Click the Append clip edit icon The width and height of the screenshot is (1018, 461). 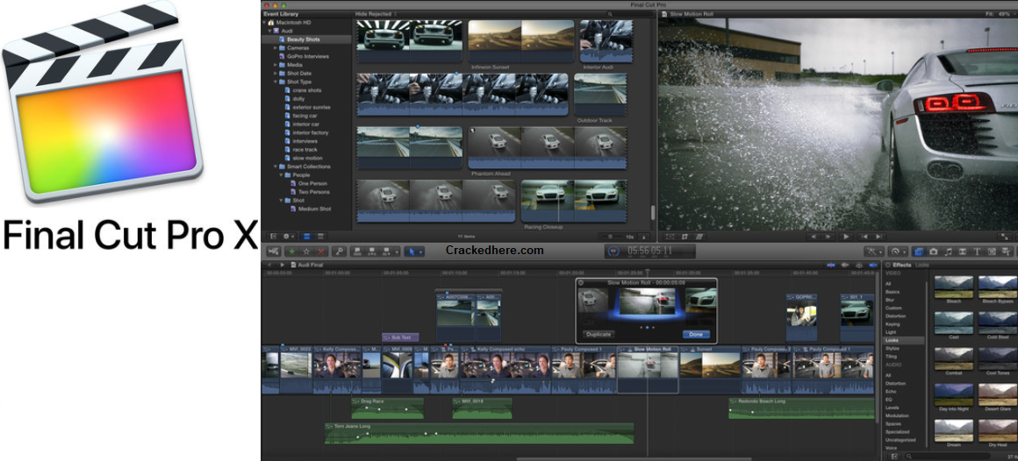(x=385, y=252)
